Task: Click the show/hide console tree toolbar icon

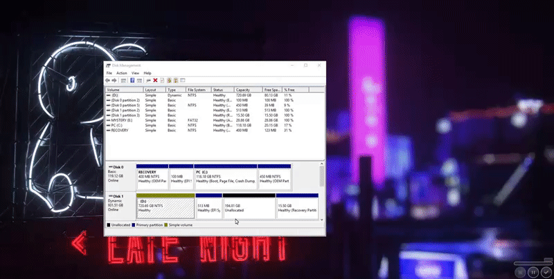Action: (123, 80)
